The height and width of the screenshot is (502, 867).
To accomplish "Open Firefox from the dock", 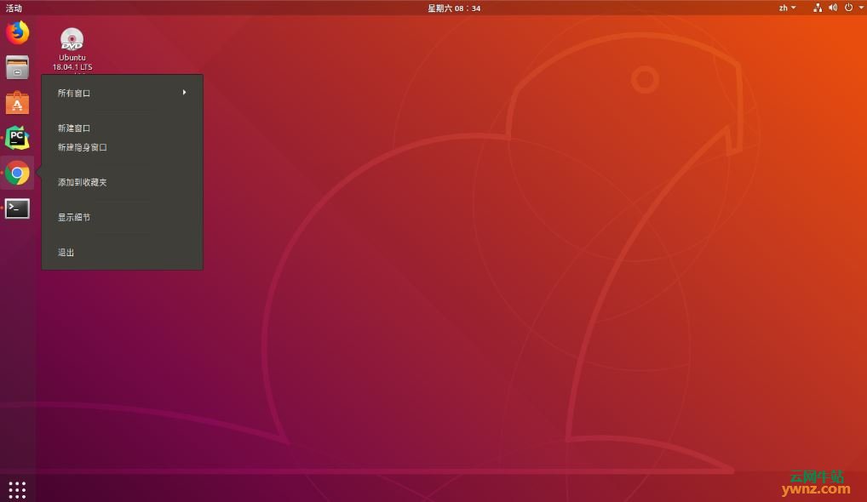I will click(x=17, y=32).
